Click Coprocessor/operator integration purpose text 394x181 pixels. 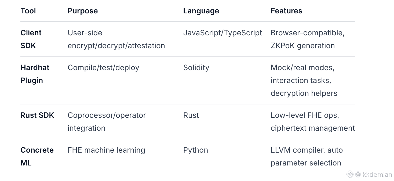(x=107, y=122)
